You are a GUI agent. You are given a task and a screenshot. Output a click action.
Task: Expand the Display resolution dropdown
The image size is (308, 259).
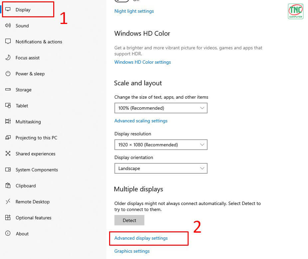pyautogui.click(x=161, y=145)
